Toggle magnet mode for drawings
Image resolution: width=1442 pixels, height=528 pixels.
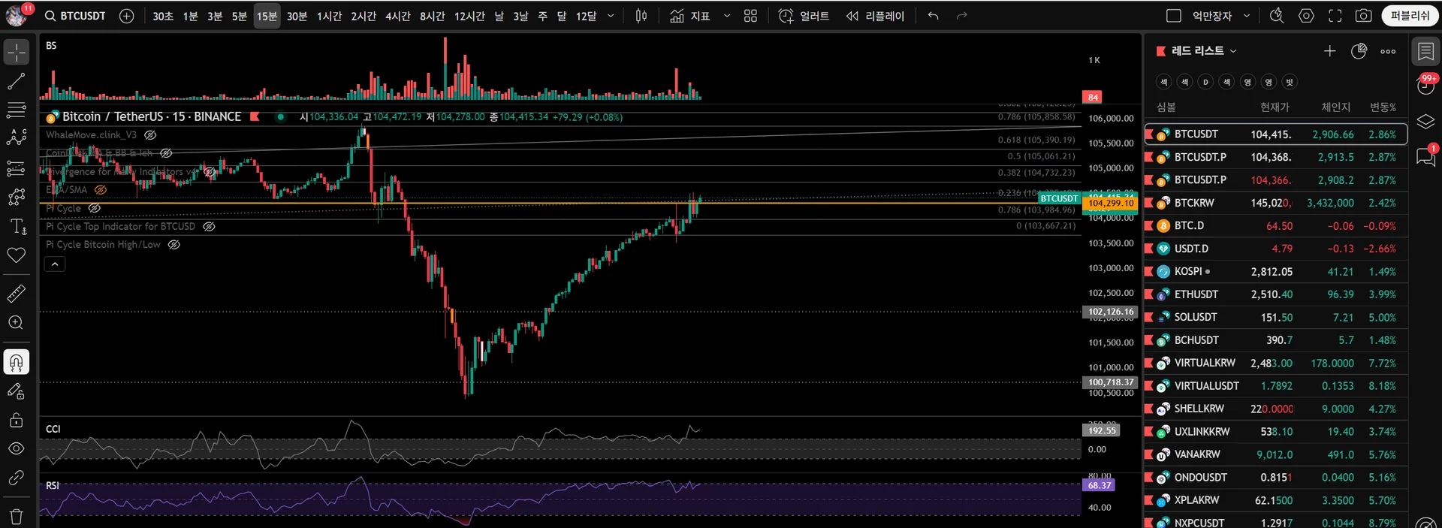[16, 362]
